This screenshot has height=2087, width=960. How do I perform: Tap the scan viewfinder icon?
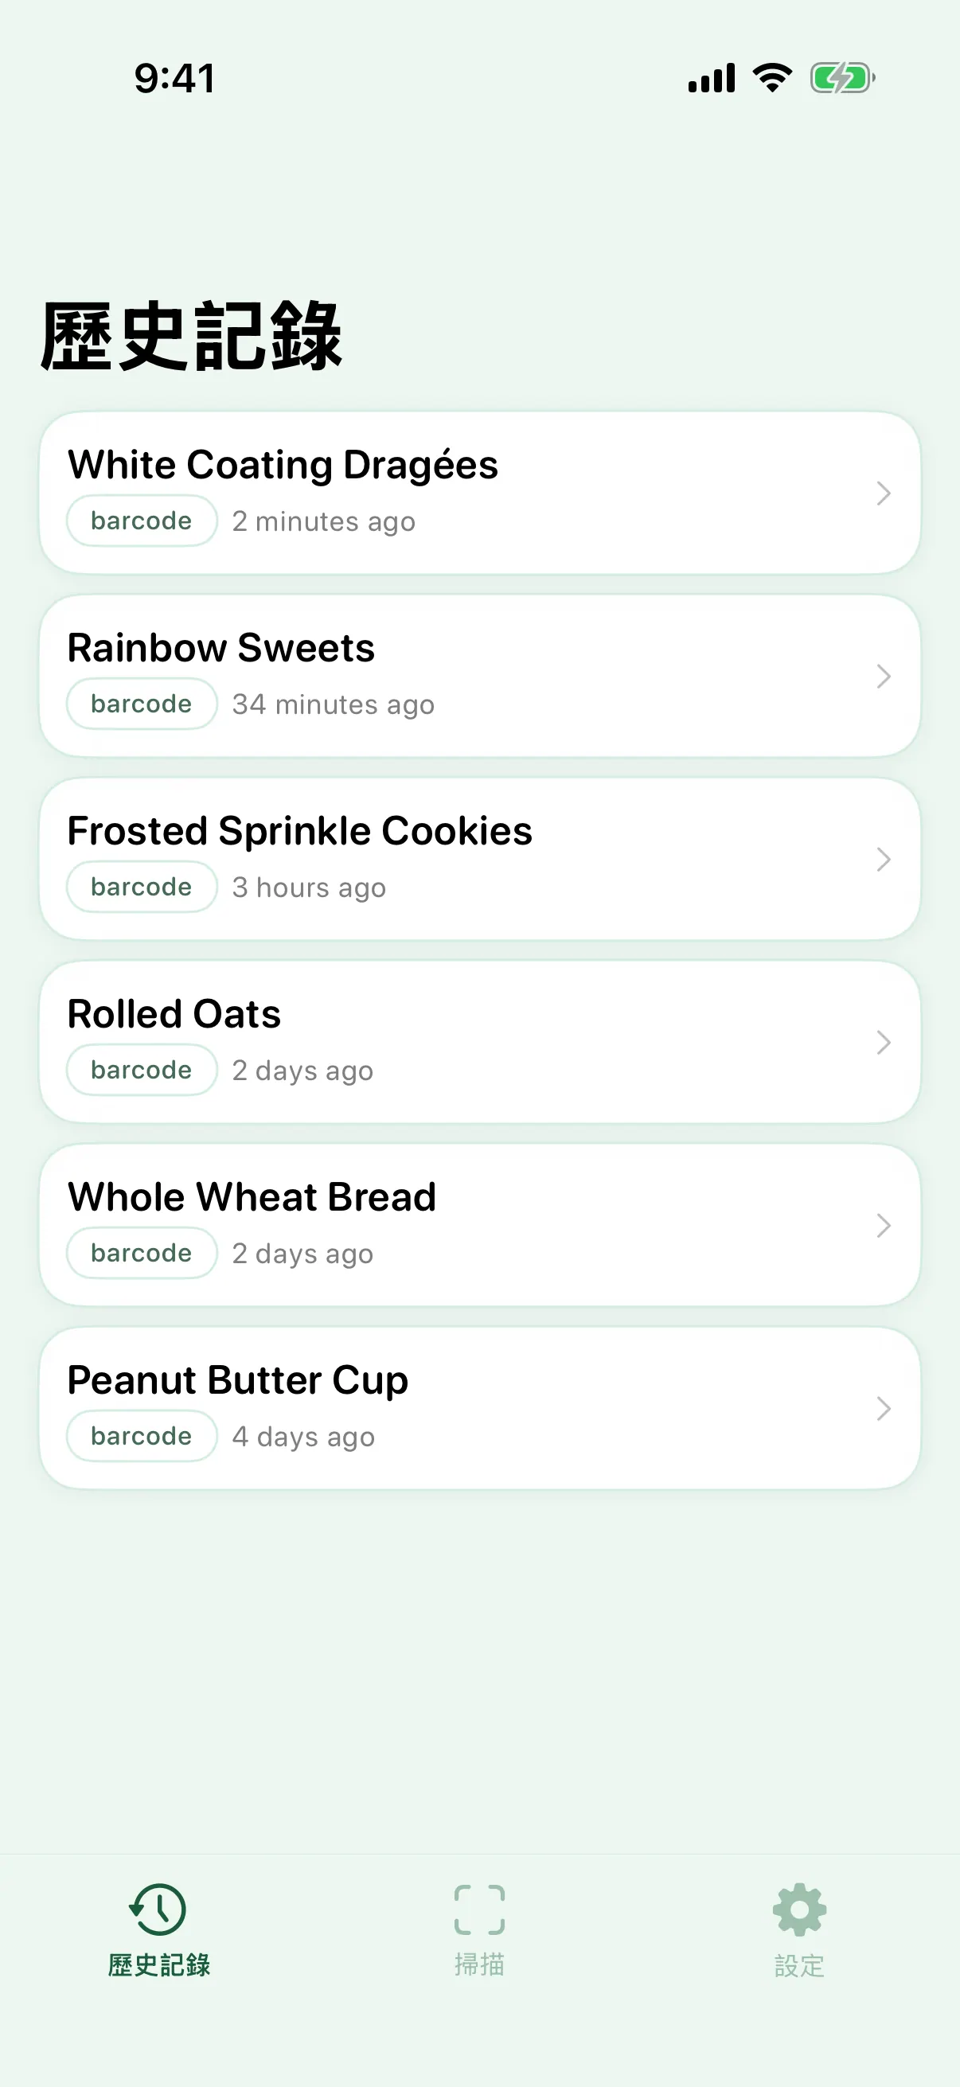(479, 1910)
